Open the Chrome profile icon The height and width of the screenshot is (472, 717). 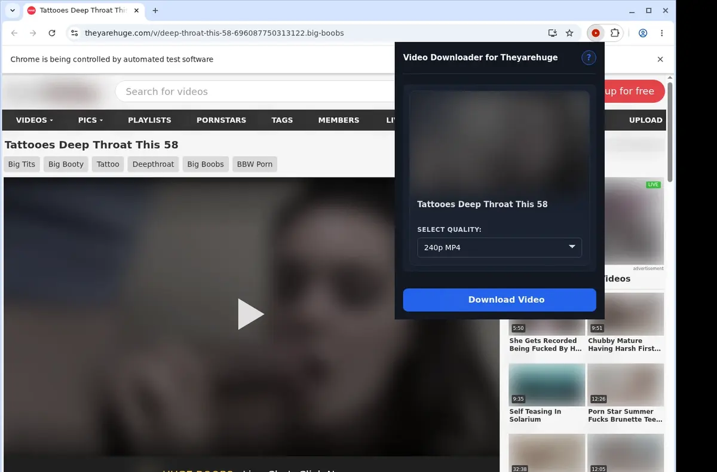point(643,33)
